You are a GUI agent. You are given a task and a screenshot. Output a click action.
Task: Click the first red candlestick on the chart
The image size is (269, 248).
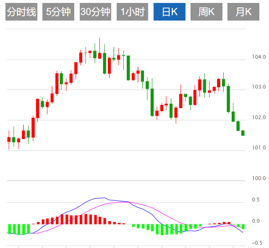tap(9, 140)
